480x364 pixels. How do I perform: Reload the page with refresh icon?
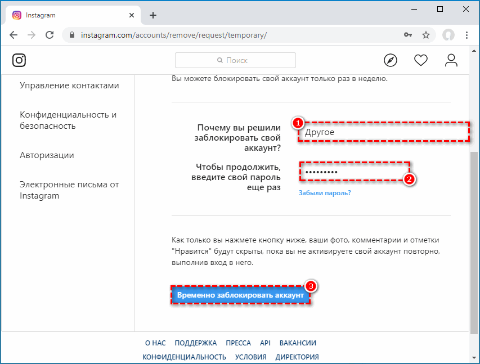point(50,35)
